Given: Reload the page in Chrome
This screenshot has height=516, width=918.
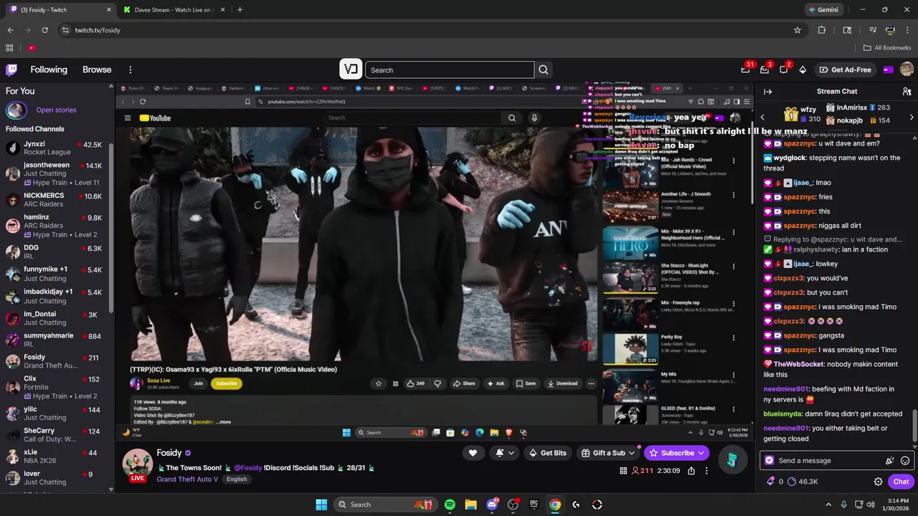Looking at the screenshot, I should point(45,30).
